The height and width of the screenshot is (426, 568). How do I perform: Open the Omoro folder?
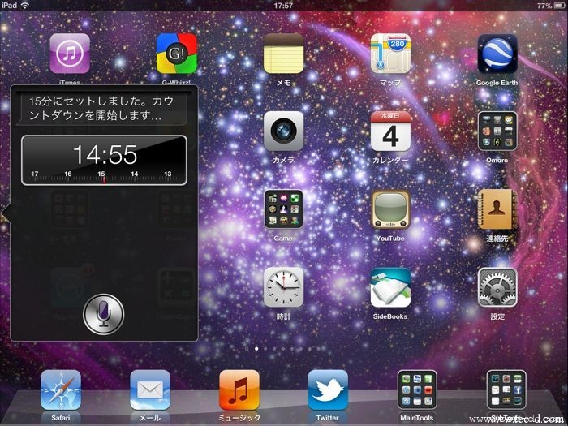click(497, 131)
